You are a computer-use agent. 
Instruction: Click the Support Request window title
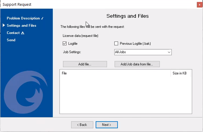click(x=17, y=5)
